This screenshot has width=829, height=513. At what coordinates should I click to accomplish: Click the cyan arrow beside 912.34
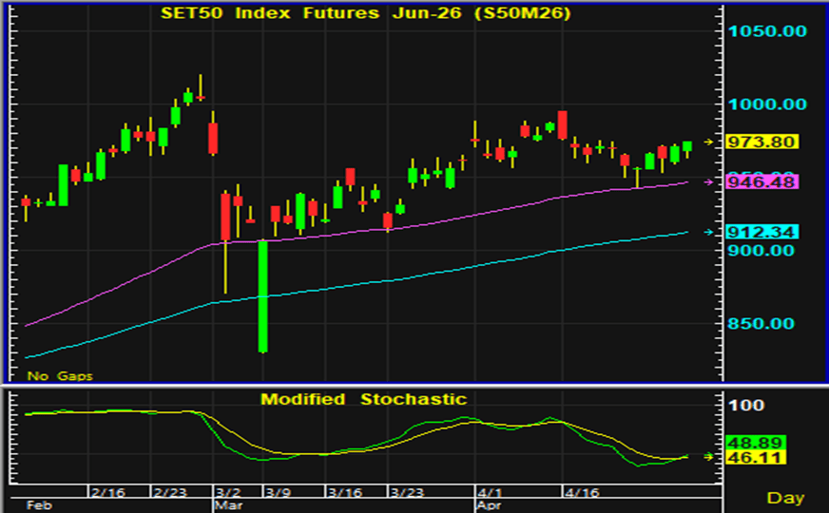pyautogui.click(x=708, y=232)
